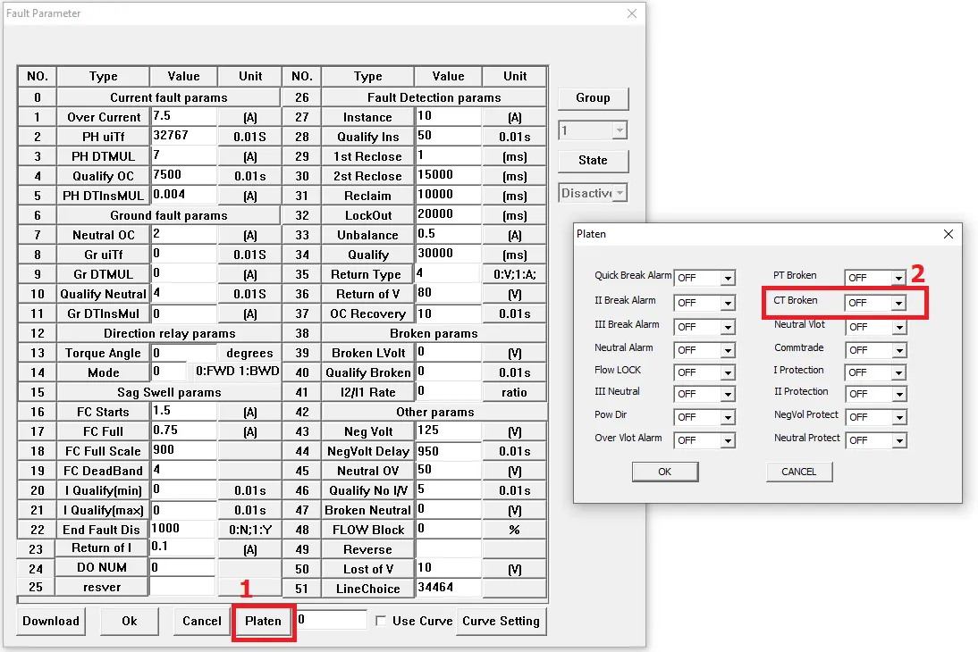Click the Curve Setting button
The width and height of the screenshot is (978, 652).
click(x=501, y=621)
